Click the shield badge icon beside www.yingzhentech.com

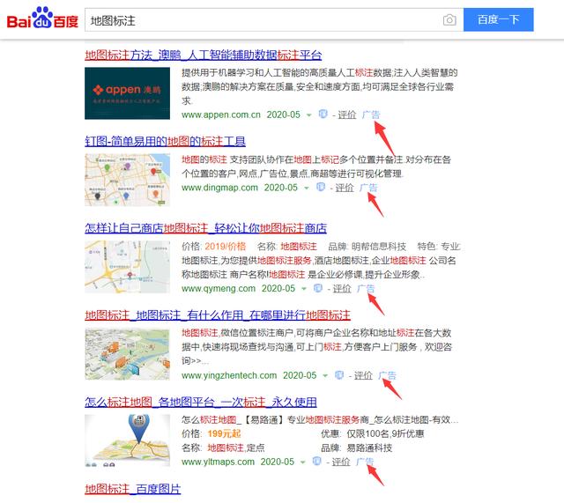(x=339, y=375)
